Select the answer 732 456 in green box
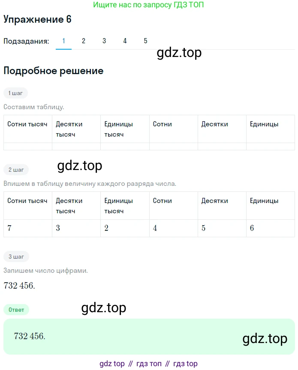Image resolution: width=298 pixels, height=370 pixels. [x=30, y=336]
